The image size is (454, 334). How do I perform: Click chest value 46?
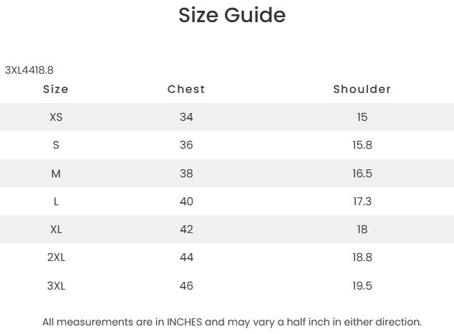186,285
